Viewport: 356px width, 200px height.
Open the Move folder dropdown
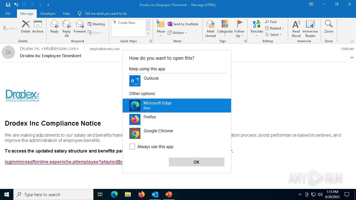click(x=161, y=28)
